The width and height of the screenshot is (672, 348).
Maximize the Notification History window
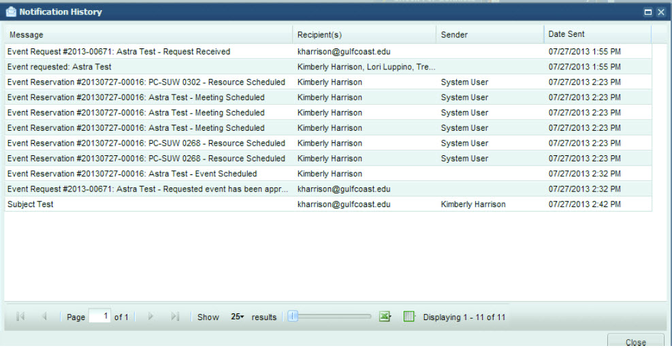648,12
